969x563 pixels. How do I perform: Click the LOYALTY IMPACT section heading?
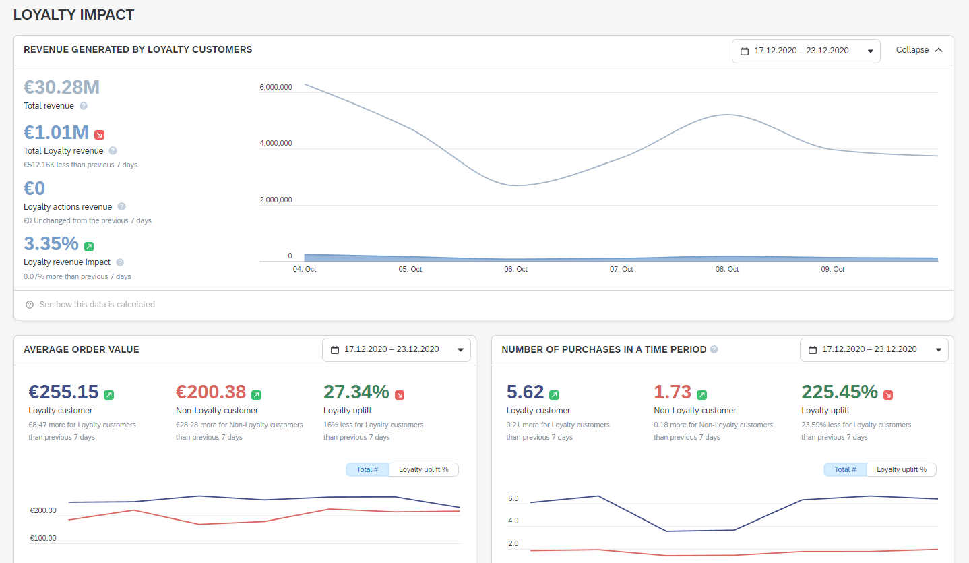tap(73, 14)
